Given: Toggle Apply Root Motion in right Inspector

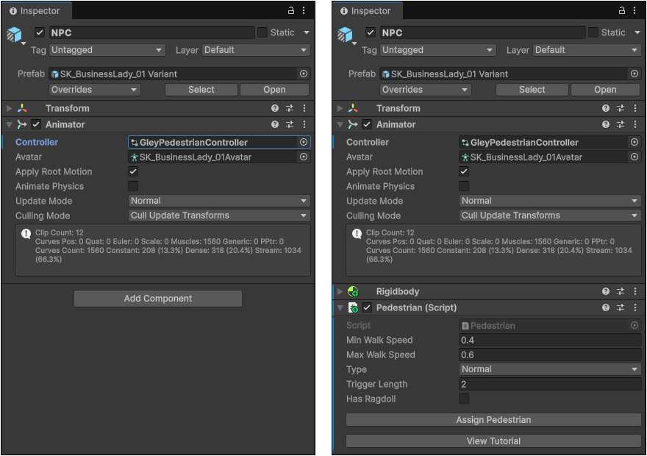Looking at the screenshot, I should point(464,171).
